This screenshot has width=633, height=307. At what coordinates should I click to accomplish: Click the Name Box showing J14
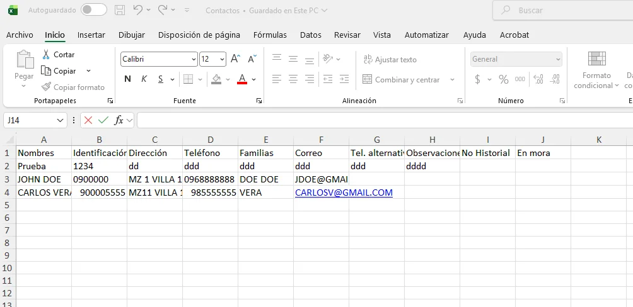click(x=35, y=120)
